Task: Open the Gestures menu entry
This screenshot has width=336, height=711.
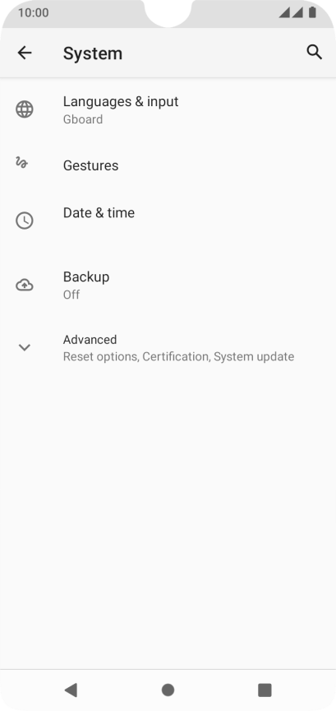Action: click(168, 165)
